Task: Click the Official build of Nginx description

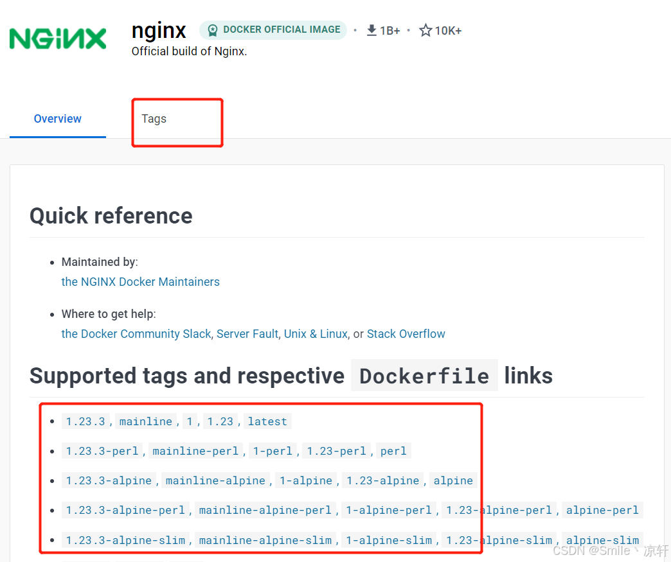Action: point(189,51)
